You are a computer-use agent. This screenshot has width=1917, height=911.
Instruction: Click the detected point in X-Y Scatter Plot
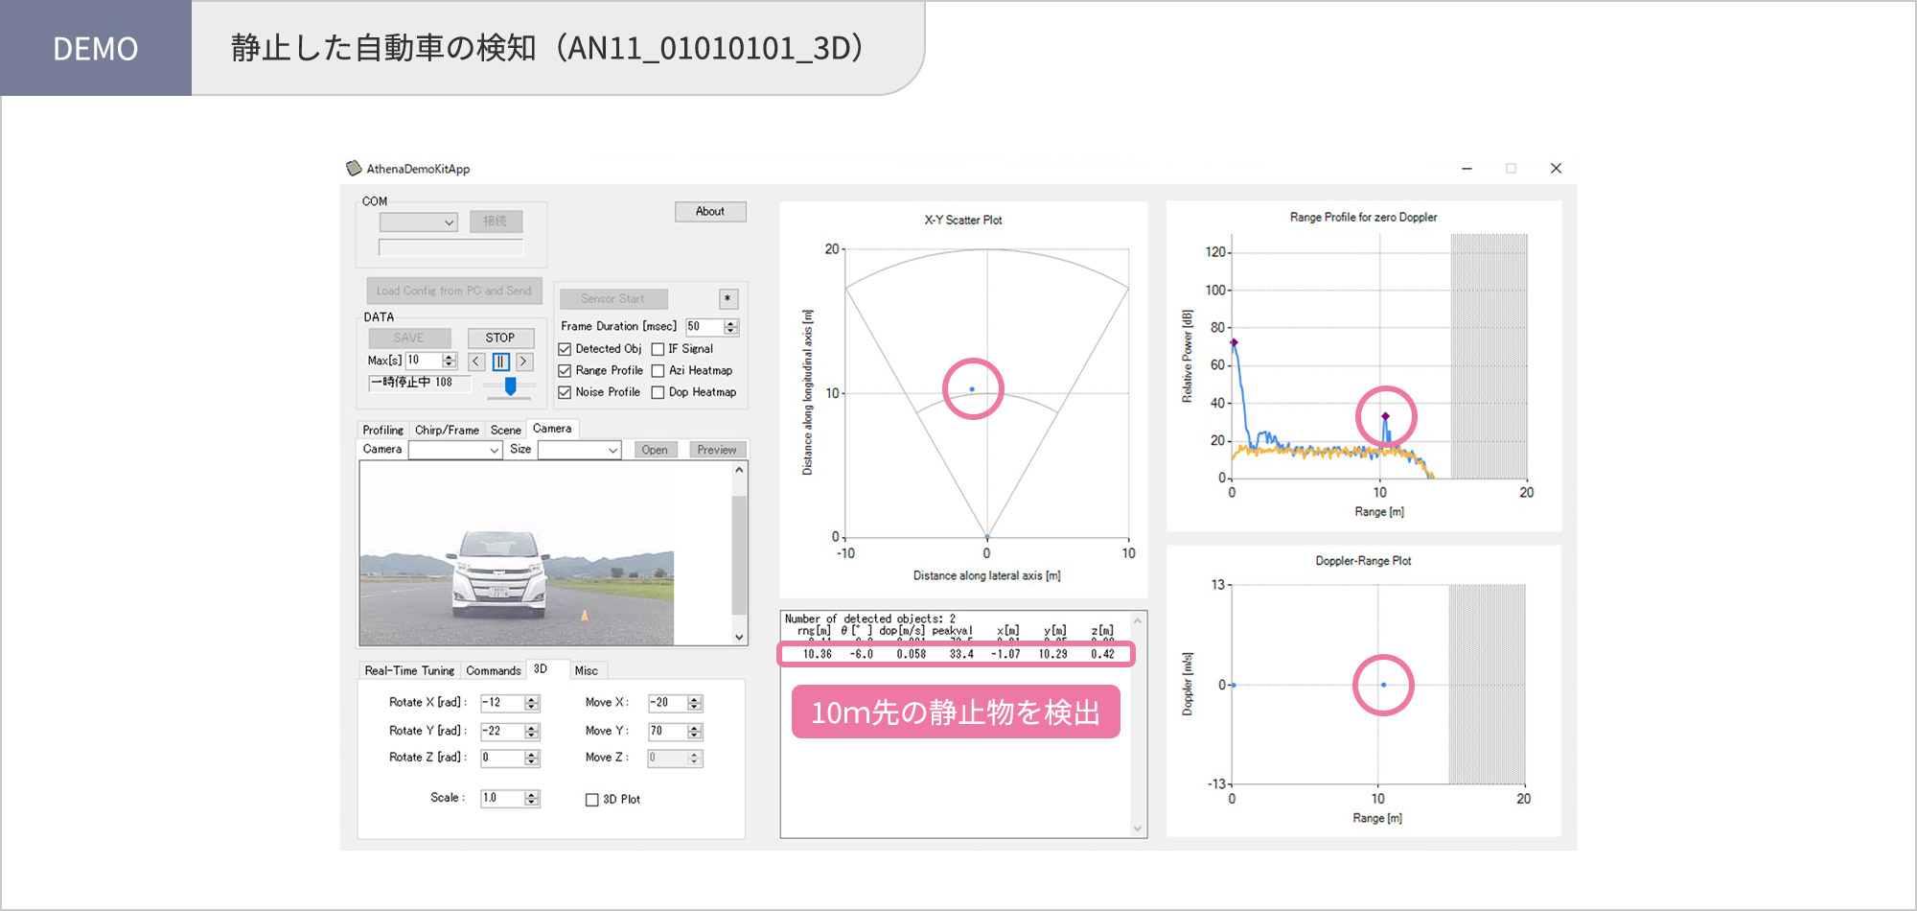tap(972, 389)
